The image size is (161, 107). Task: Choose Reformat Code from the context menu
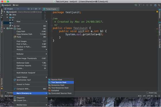[31, 63]
